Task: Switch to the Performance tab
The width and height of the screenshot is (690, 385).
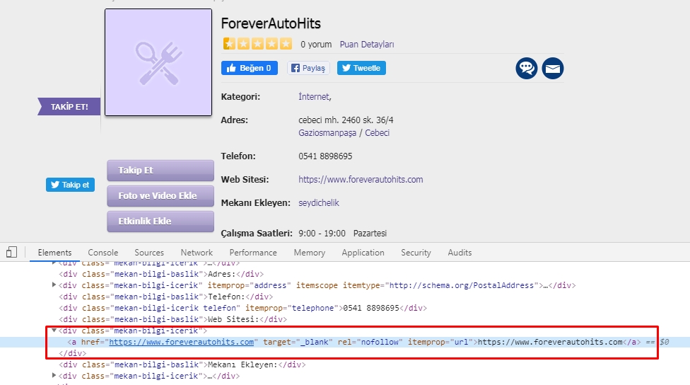Action: [x=253, y=253]
